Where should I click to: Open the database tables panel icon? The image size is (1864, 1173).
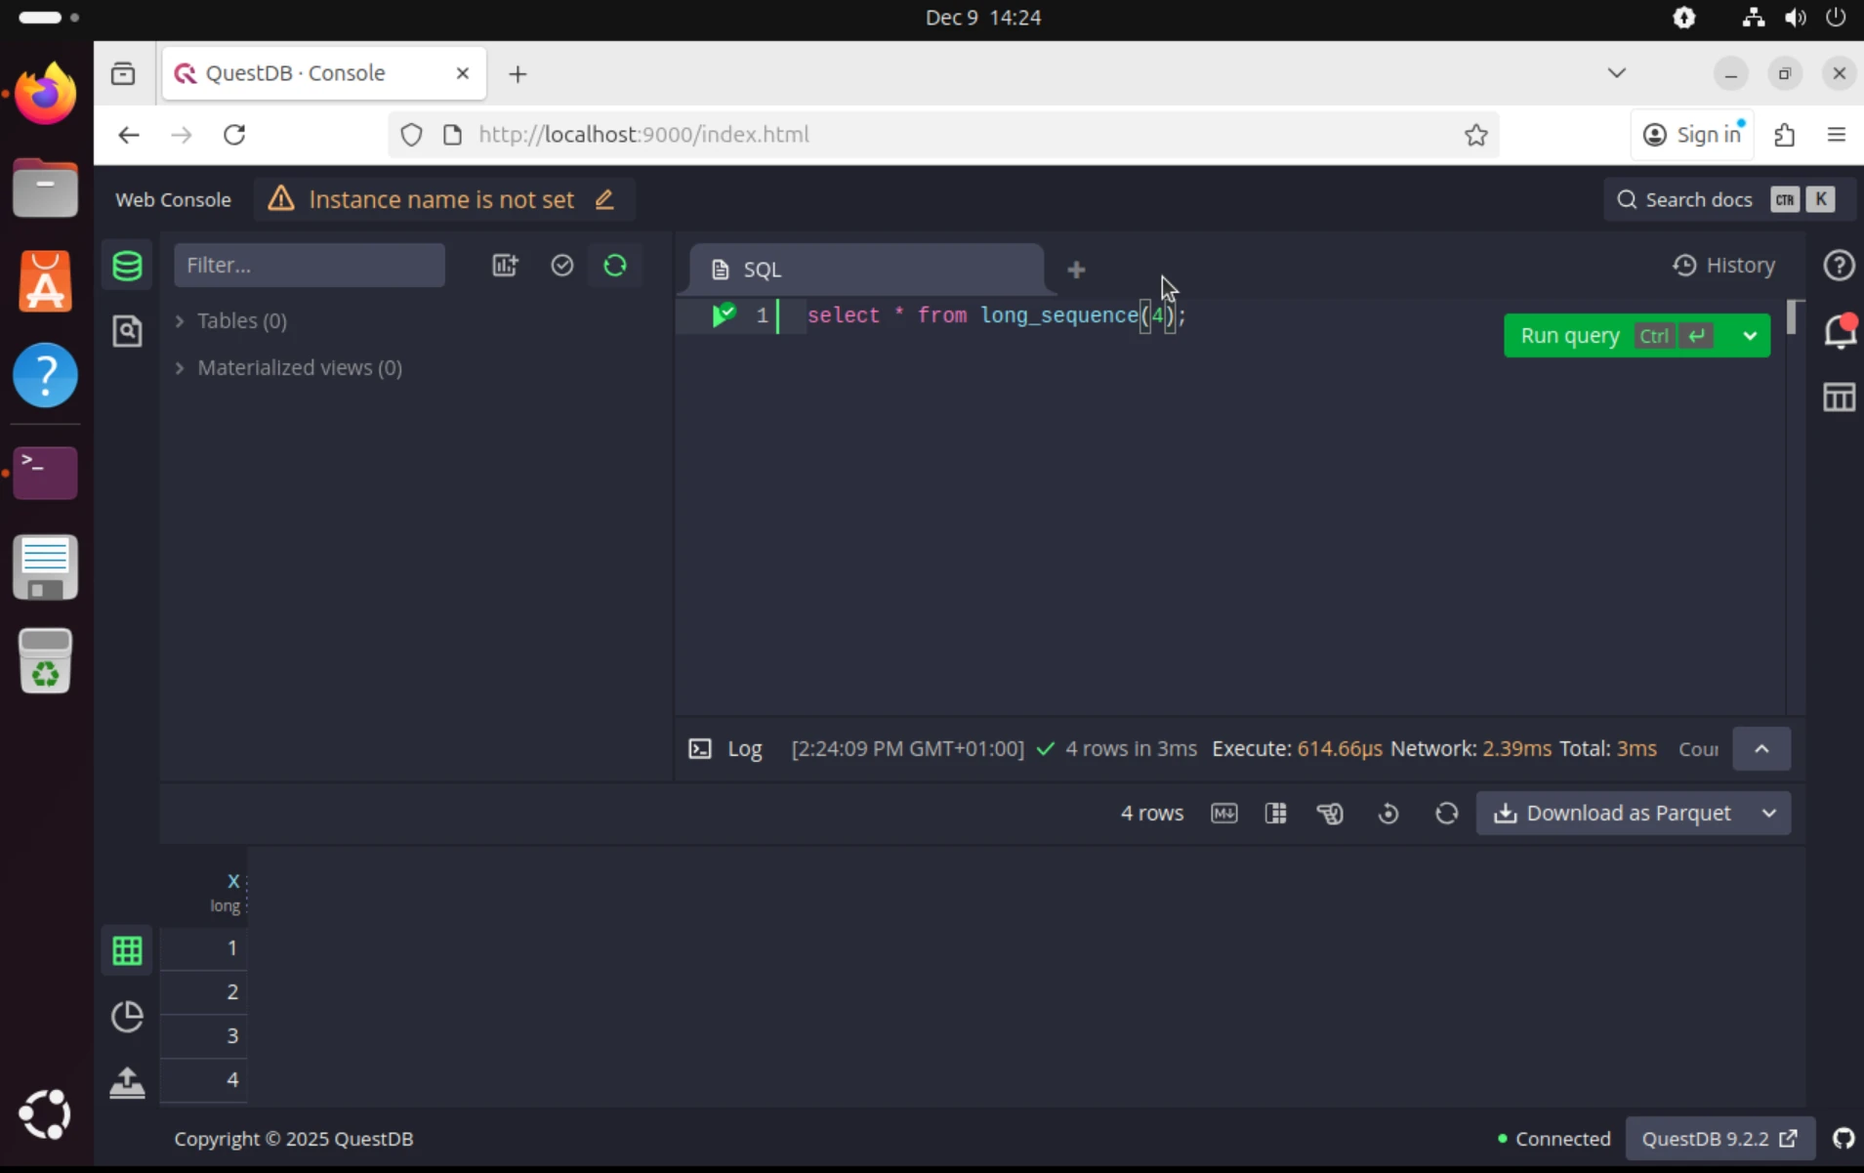127,265
